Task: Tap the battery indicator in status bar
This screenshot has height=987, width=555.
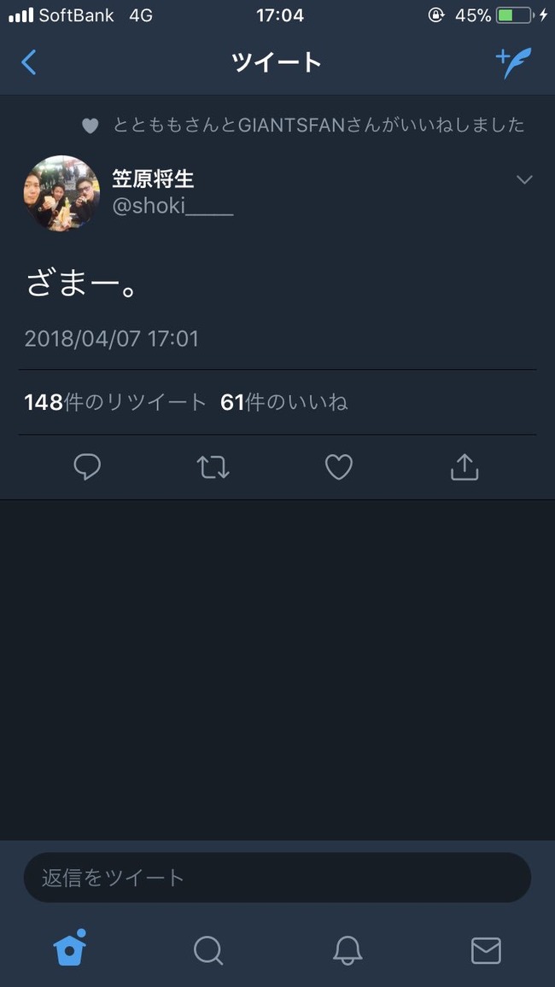Action: [x=516, y=15]
